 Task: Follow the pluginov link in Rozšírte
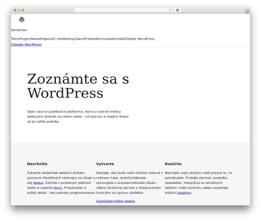[184, 193]
